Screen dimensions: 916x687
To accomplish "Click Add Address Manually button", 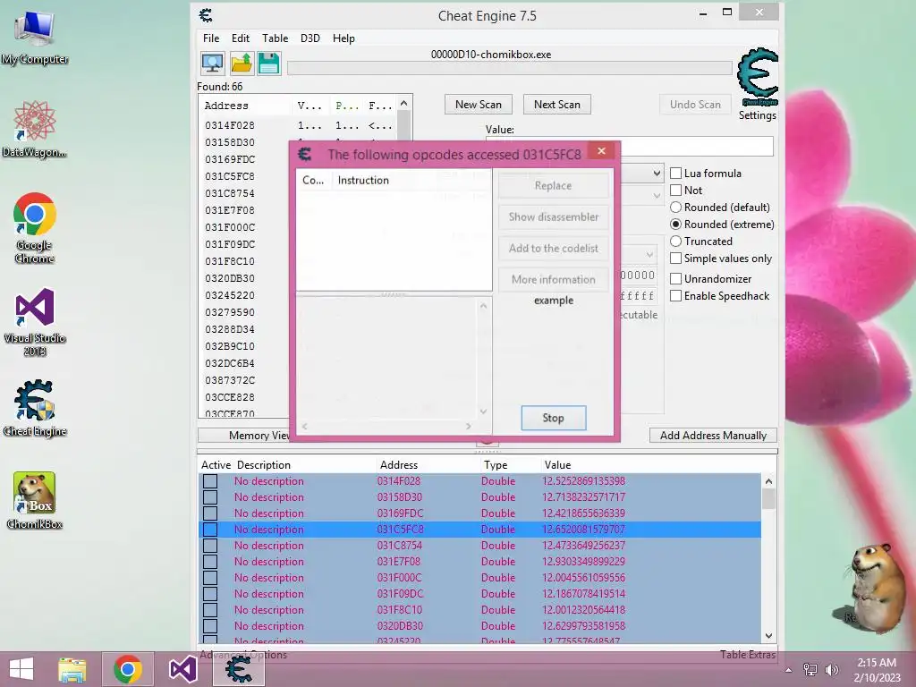I will tap(713, 436).
